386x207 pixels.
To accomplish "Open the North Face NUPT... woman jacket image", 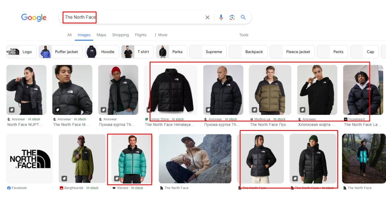I will coord(26,90).
